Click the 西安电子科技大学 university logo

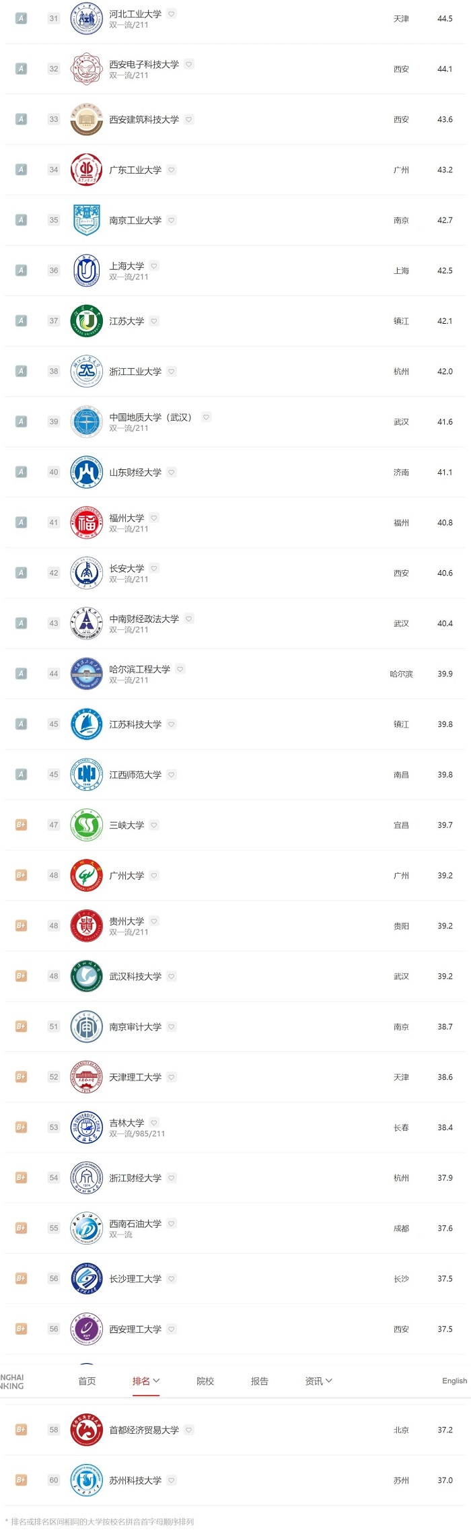point(86,69)
